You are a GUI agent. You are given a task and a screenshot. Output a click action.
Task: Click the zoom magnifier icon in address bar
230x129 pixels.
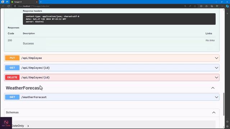(x=185, y=6)
